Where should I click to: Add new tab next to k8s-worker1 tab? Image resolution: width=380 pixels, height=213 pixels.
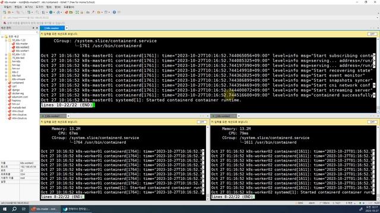(x=68, y=116)
